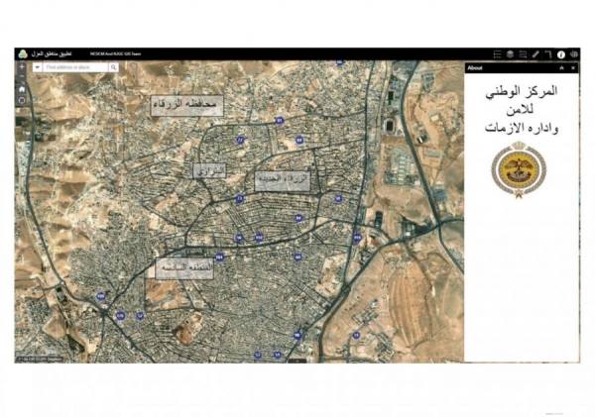The width and height of the screenshot is (595, 417).
Task: Open the Measurement ruler tool
Action: click(x=535, y=54)
